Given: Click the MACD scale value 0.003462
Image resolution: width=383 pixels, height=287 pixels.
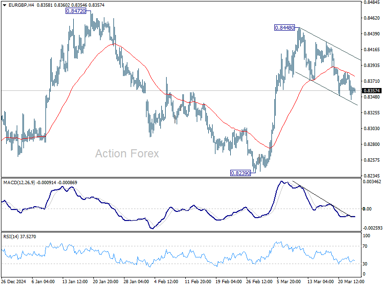Looking at the screenshot, I should 372,182.
